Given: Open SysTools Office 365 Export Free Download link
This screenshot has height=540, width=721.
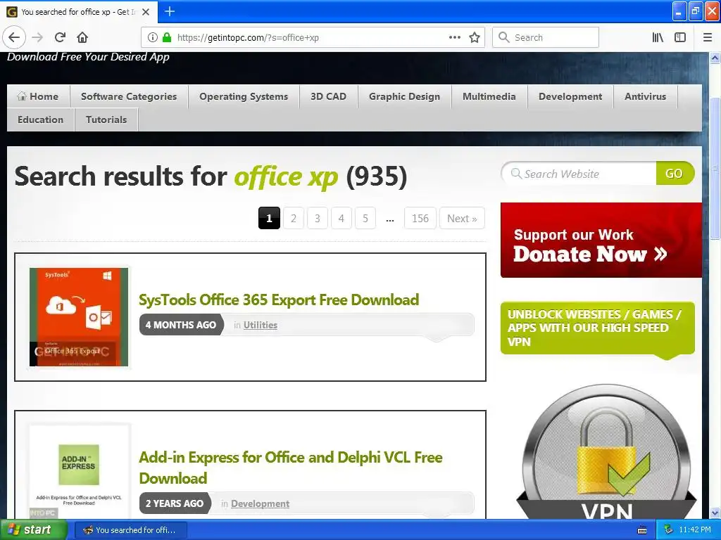Looking at the screenshot, I should point(279,300).
